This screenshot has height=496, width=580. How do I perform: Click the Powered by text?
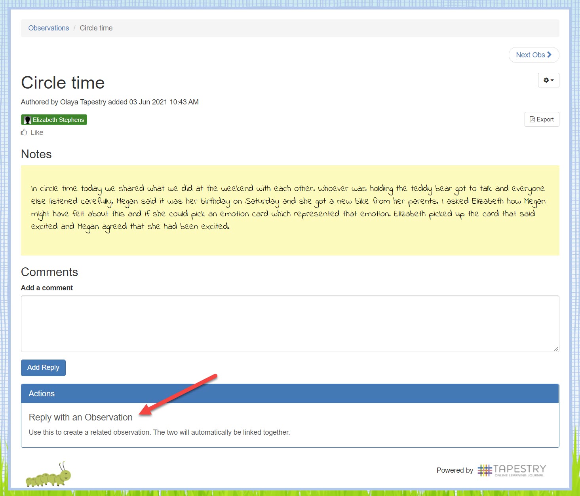click(x=455, y=470)
